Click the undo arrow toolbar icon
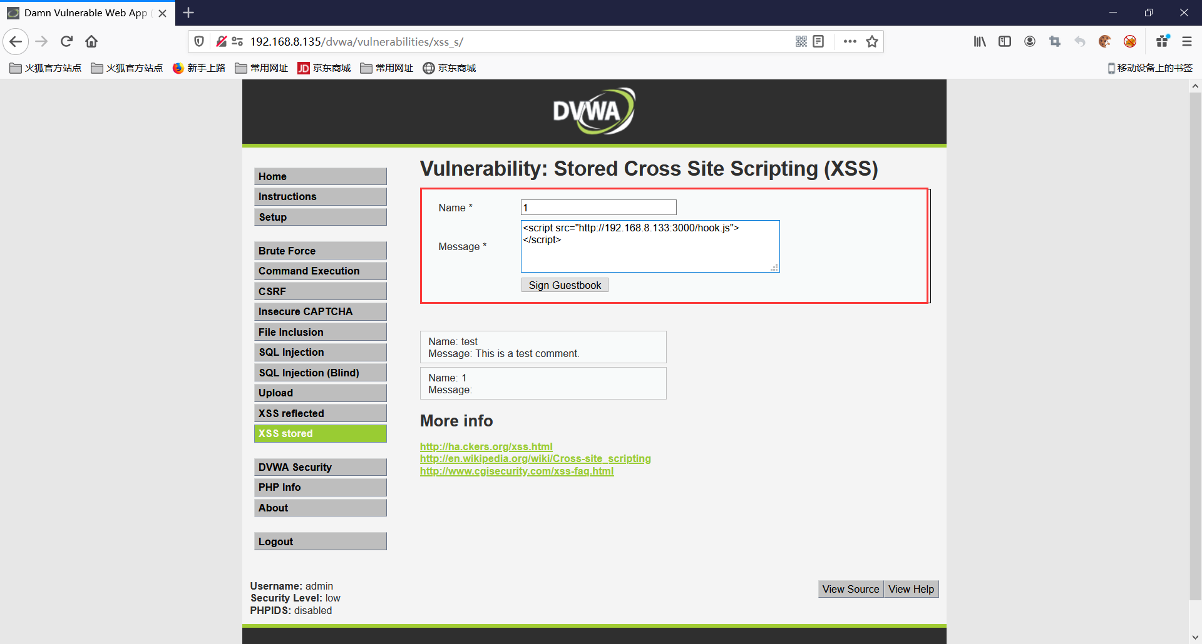 coord(1080,41)
